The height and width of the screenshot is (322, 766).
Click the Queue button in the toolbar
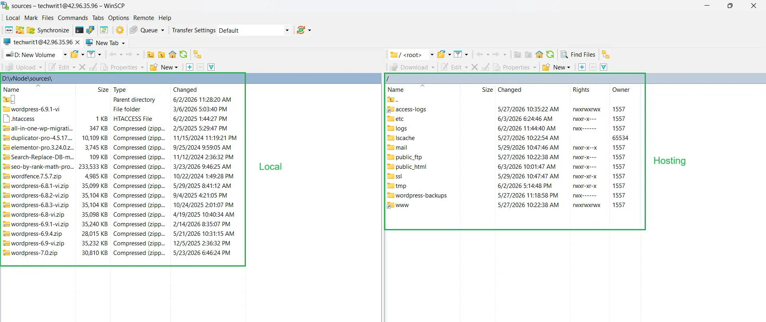click(144, 30)
